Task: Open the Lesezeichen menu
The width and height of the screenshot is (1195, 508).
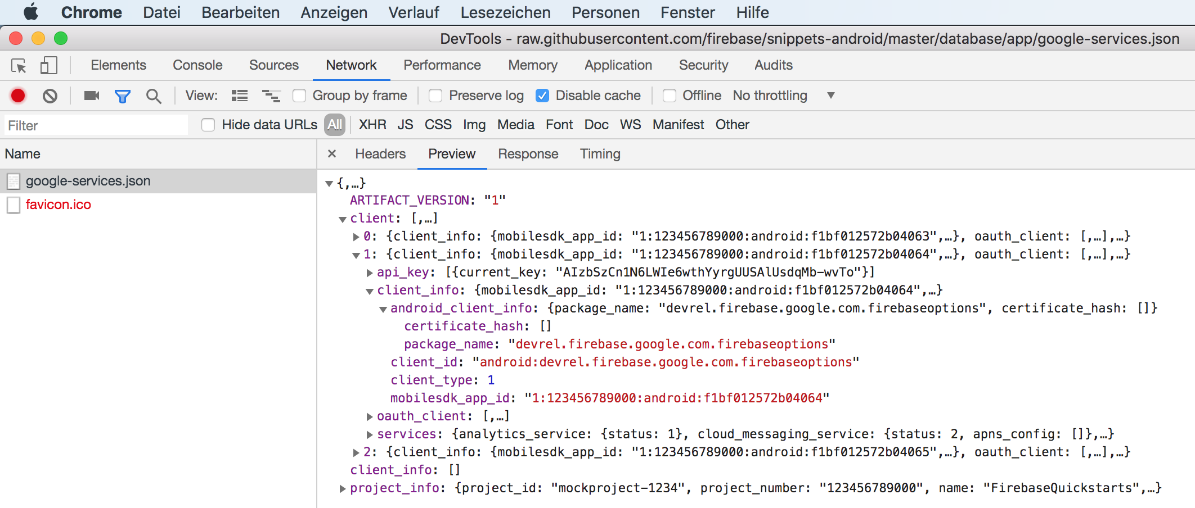Action: [505, 12]
